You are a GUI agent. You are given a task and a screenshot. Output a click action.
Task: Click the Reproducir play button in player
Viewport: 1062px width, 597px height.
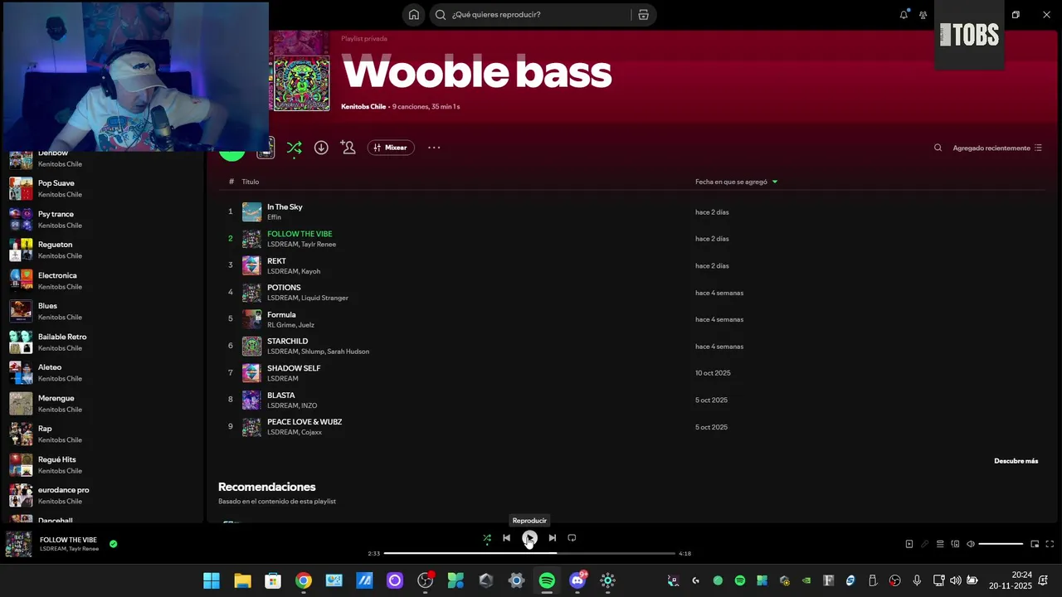click(x=529, y=538)
